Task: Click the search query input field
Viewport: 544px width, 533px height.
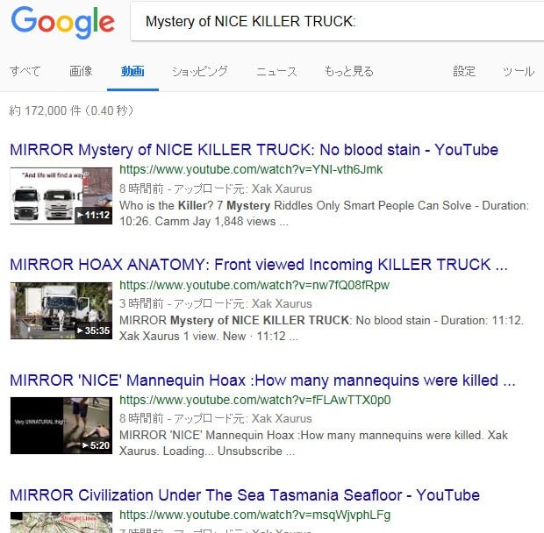Action: point(337,22)
